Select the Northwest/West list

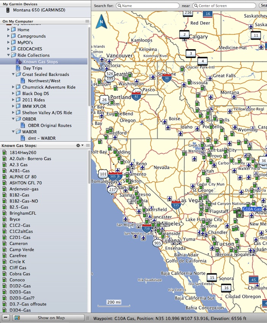[44, 81]
